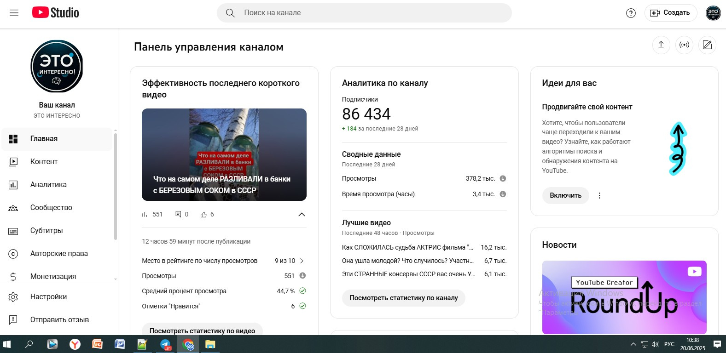Click the trend icon beside 378,2 тыс.
The height and width of the screenshot is (353, 726).
(x=503, y=178)
